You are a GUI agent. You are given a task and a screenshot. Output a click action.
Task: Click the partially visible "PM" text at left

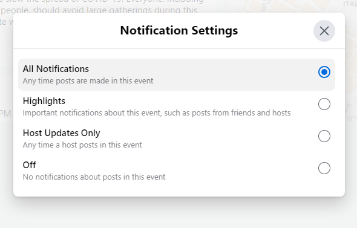coord(5,113)
